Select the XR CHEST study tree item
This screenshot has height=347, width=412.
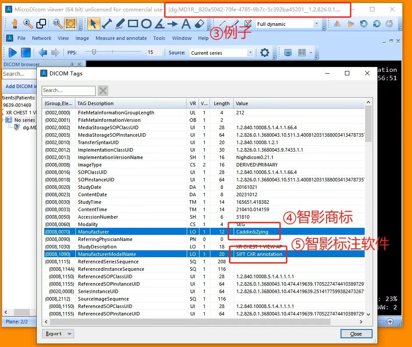coord(21,113)
